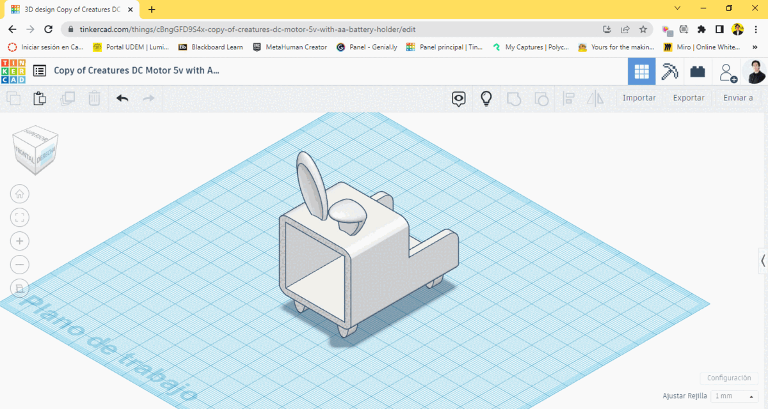This screenshot has width=768, height=409.
Task: Expand the collapsed shapes side panel
Action: 763,260
